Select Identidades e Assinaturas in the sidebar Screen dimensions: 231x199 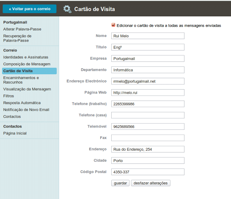tap(26, 57)
